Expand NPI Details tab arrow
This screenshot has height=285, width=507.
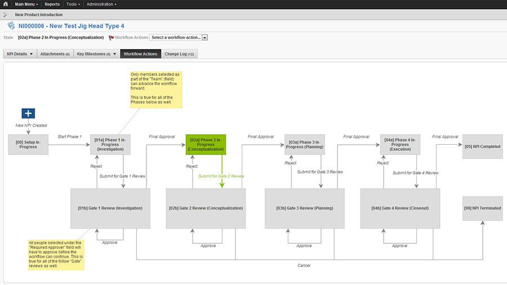point(32,54)
